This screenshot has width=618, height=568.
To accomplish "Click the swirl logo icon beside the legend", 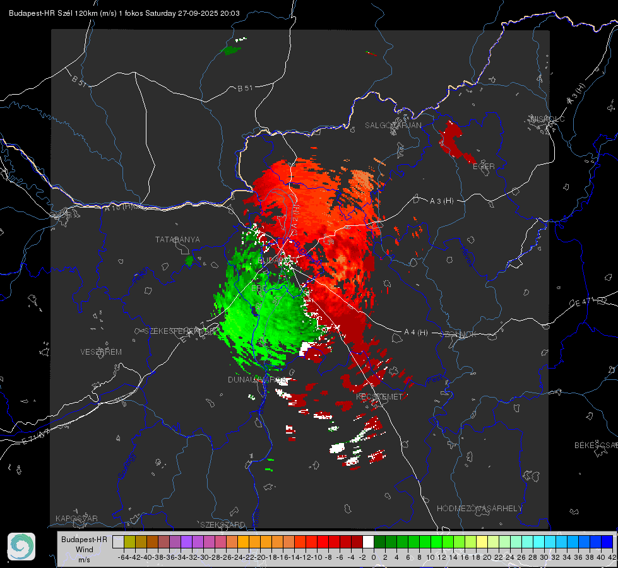I will click(21, 547).
